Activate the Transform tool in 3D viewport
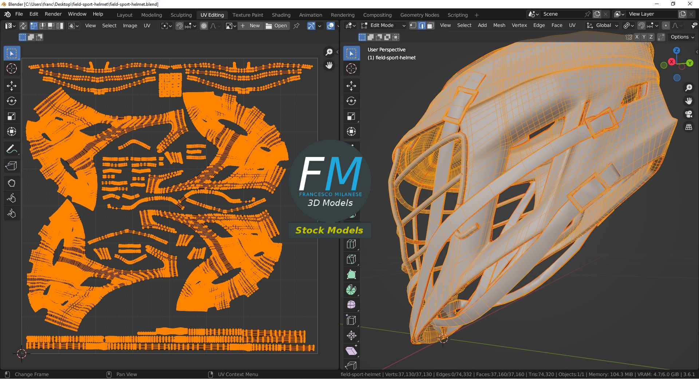Image resolution: width=699 pixels, height=379 pixels. click(351, 132)
